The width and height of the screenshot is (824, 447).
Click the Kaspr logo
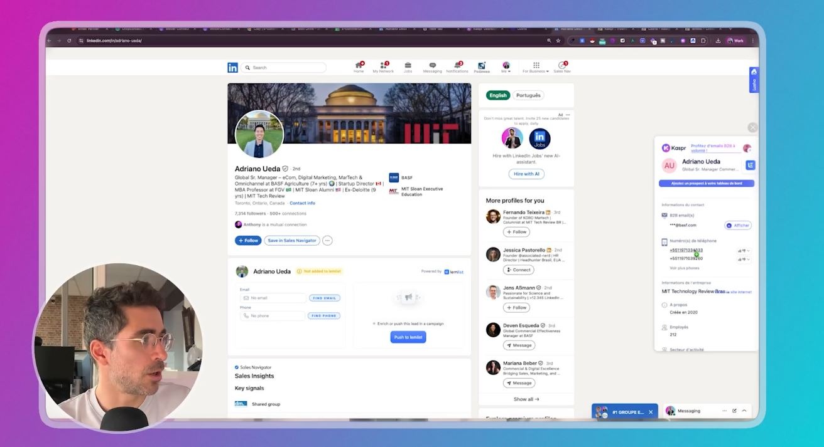[x=673, y=149]
